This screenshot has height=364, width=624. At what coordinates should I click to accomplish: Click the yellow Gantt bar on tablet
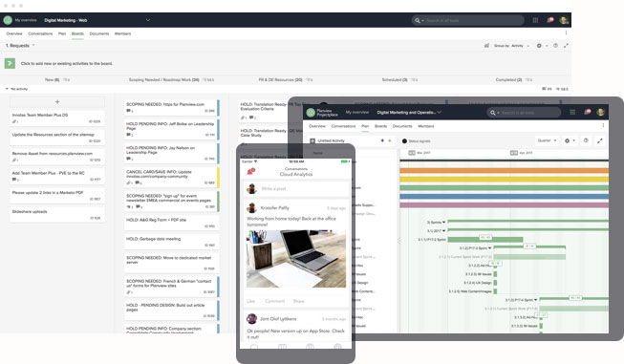click(x=505, y=180)
